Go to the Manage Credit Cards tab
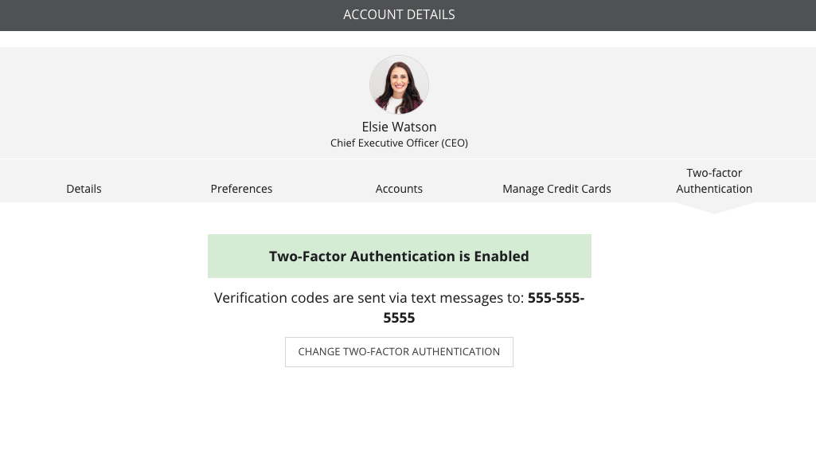 coord(556,189)
